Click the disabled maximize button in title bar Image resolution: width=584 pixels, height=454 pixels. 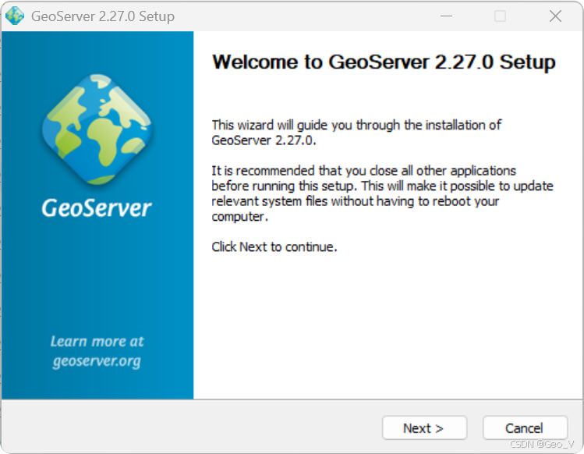click(500, 16)
